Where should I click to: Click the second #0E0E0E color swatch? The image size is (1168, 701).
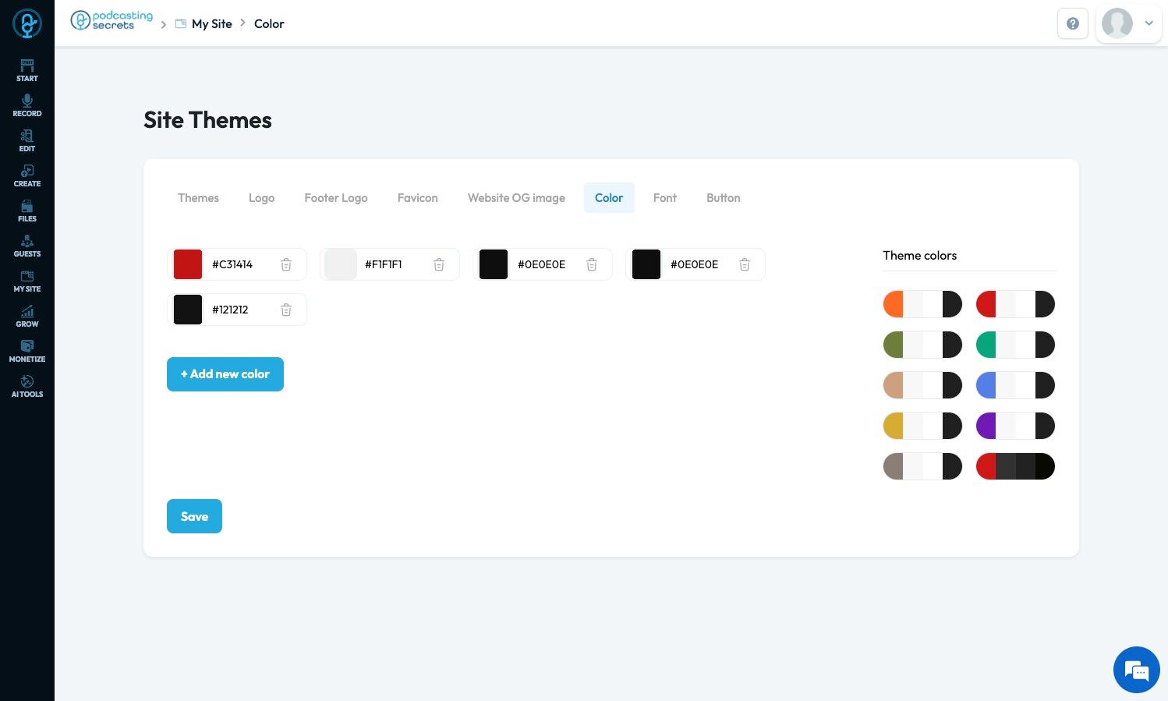pyautogui.click(x=646, y=264)
